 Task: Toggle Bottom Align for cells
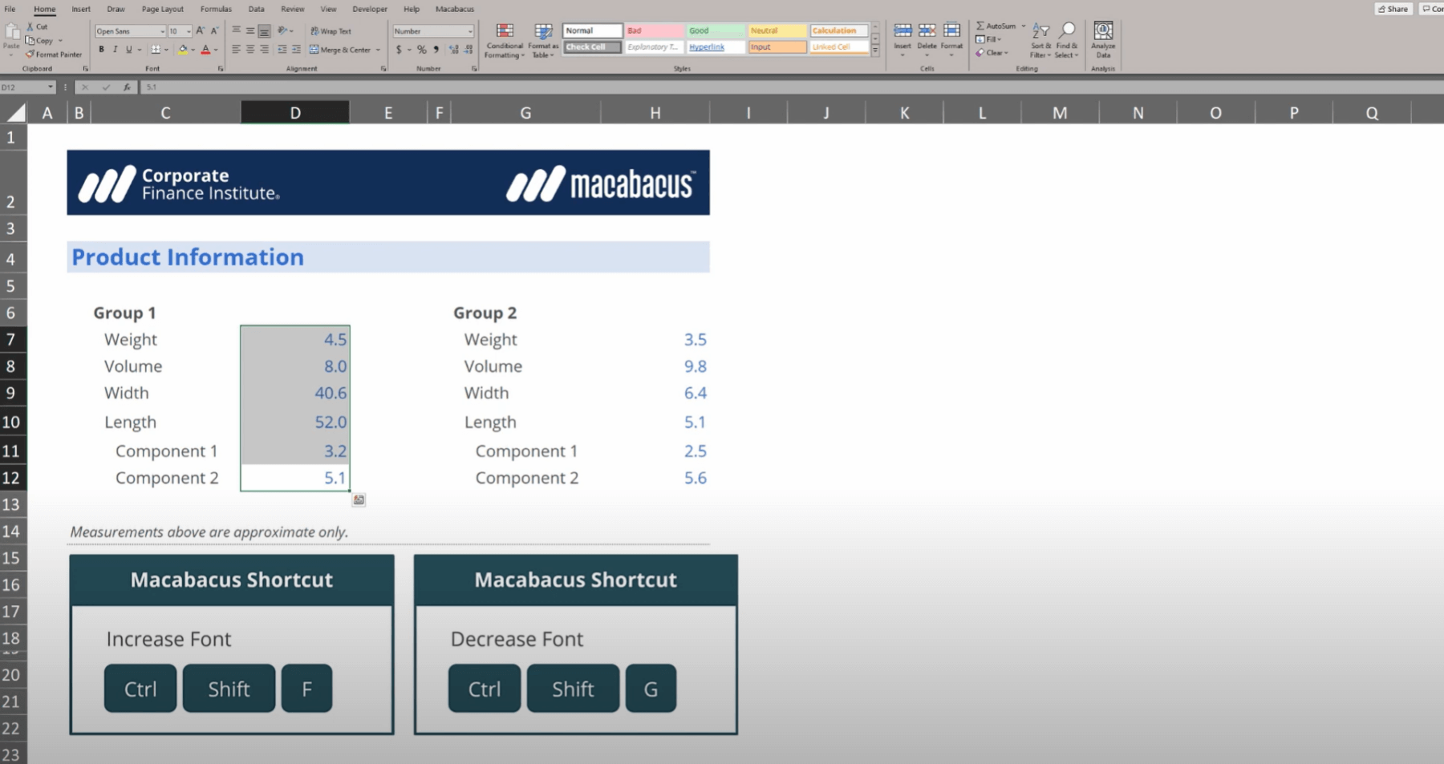264,31
